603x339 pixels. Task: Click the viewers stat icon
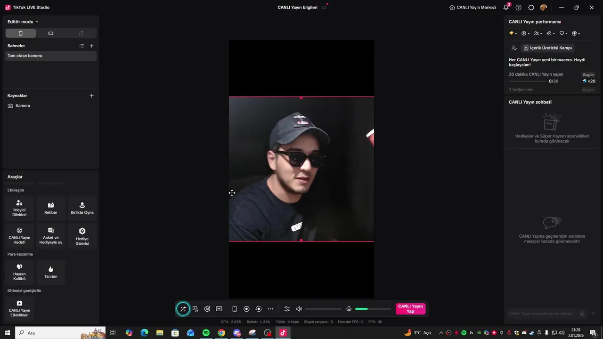coord(538,33)
